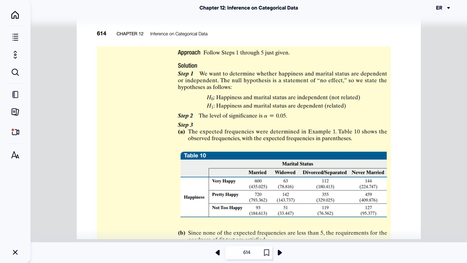Click the observed value 355 cell

(325, 194)
